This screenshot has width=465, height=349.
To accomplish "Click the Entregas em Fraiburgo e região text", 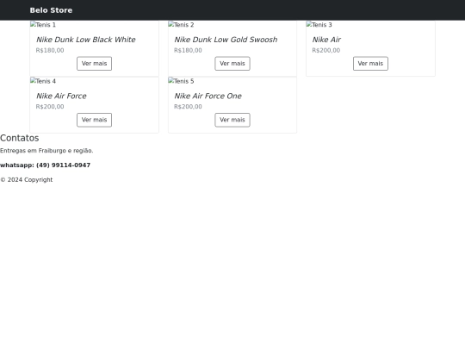I will click(x=46, y=151).
